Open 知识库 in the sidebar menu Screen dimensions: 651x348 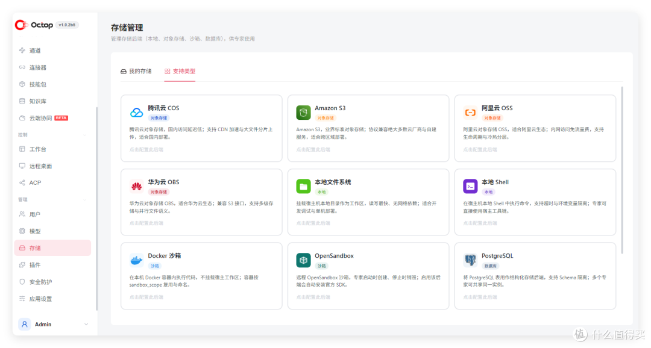52,101
